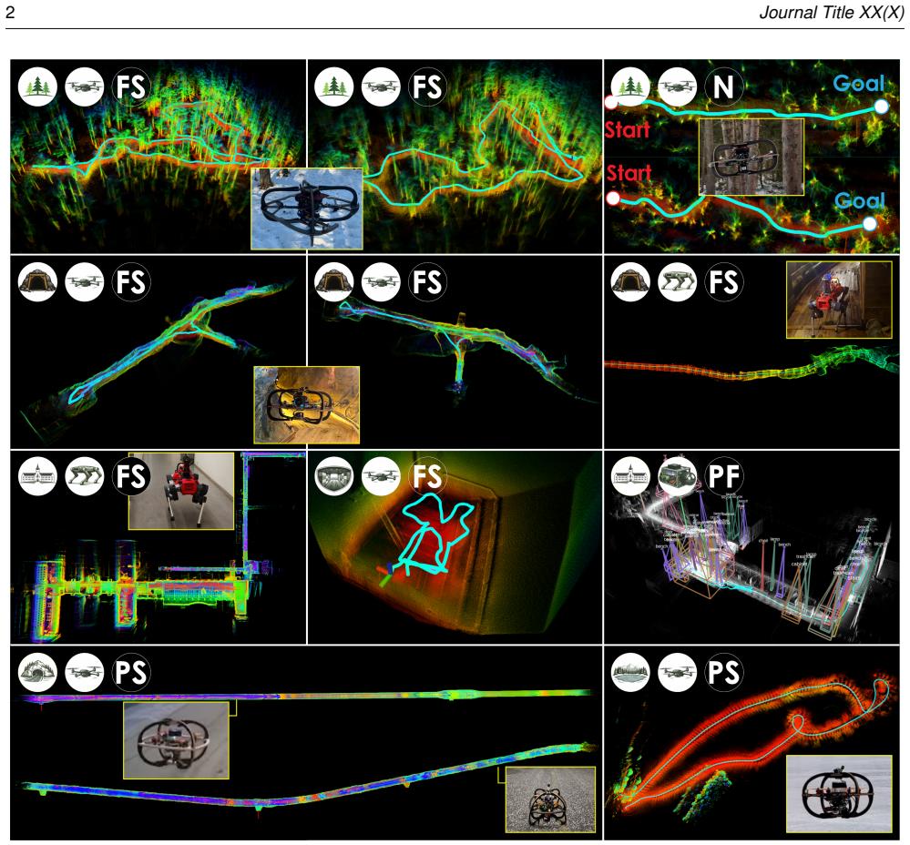Screen dimensions: 910x845
Task: Click the upper blue "Goal" label
Action: (859, 84)
